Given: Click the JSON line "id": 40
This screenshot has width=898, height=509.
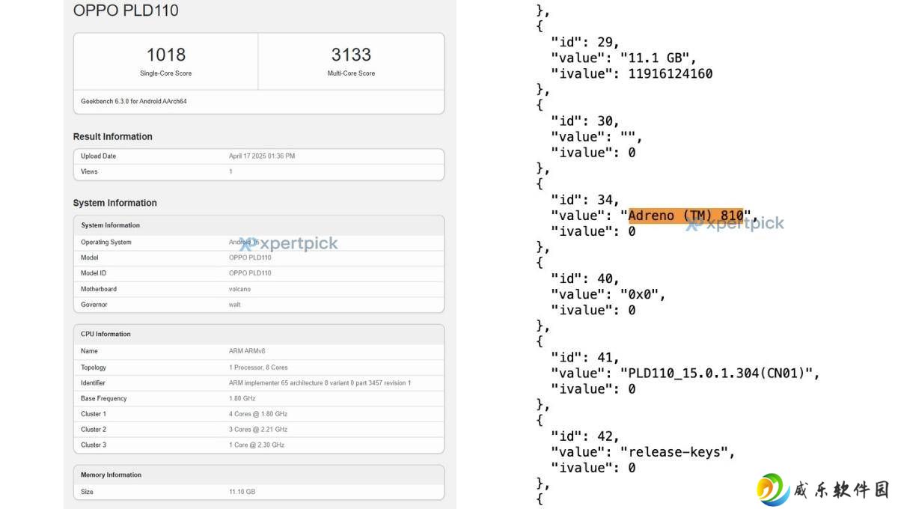Looking at the screenshot, I should [585, 278].
